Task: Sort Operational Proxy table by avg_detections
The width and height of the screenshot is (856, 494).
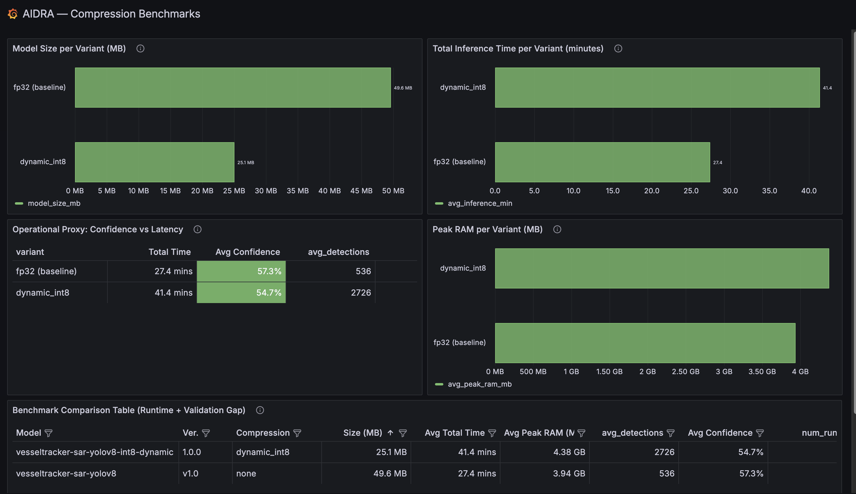Action: point(338,252)
